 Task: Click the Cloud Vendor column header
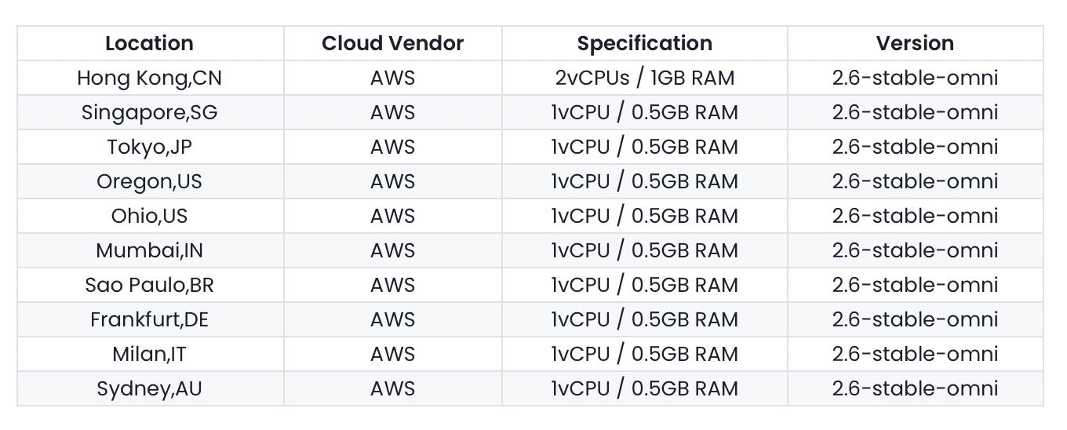pos(392,43)
